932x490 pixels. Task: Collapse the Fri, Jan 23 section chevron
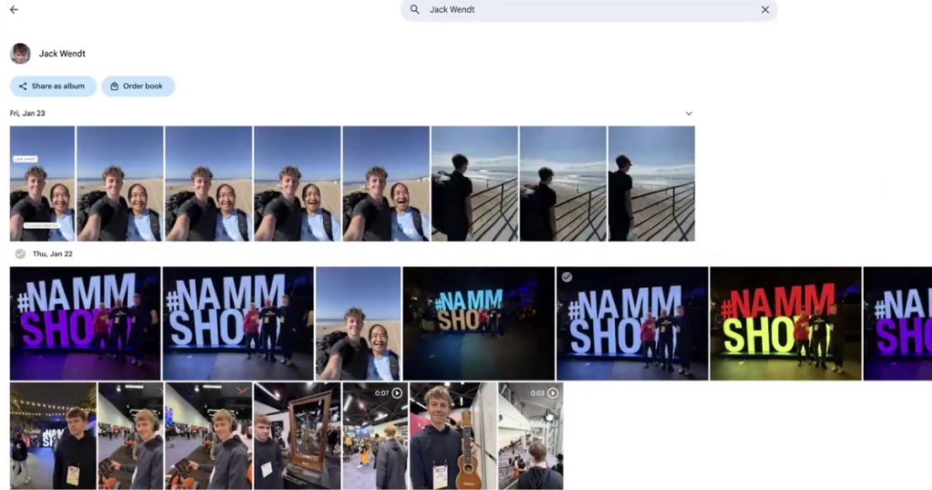click(688, 114)
